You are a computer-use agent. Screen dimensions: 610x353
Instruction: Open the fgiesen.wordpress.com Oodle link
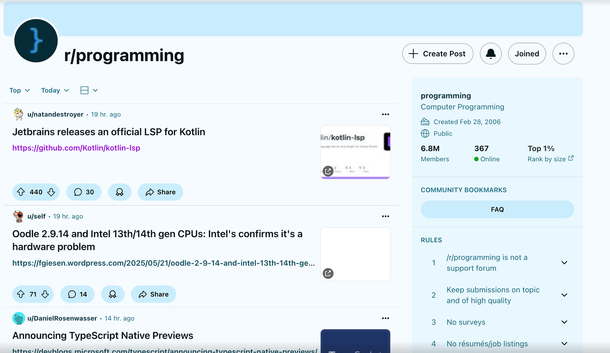click(163, 263)
